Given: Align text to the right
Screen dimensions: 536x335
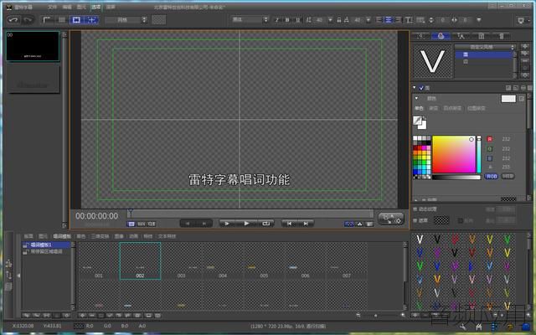Looking at the screenshot, I should point(398,20).
